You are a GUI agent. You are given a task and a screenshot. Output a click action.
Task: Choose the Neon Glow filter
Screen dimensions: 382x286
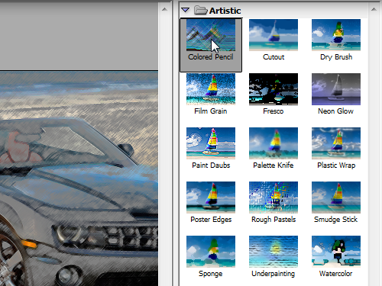(336, 89)
